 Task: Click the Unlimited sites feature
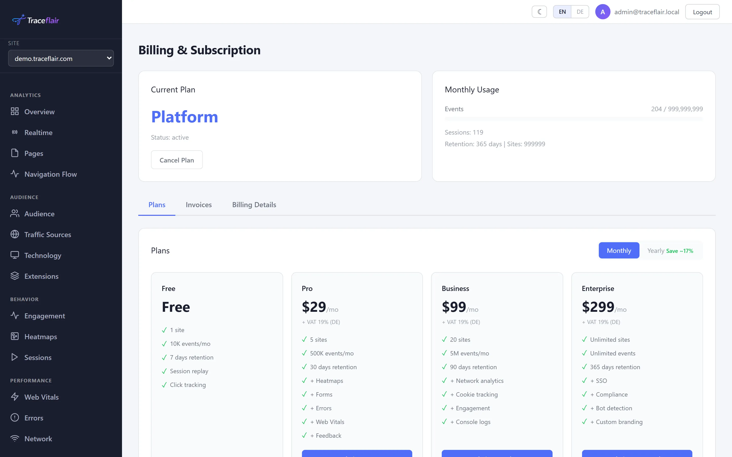[610, 339]
